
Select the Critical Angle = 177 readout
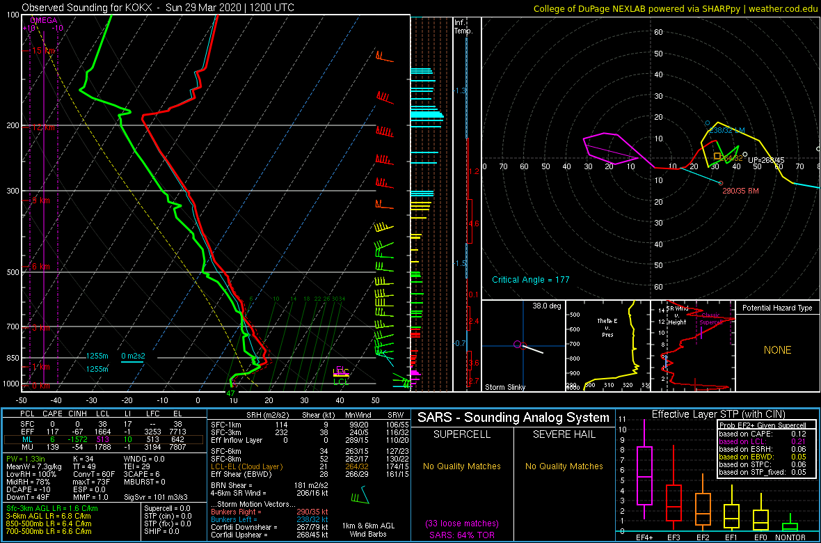coord(530,280)
